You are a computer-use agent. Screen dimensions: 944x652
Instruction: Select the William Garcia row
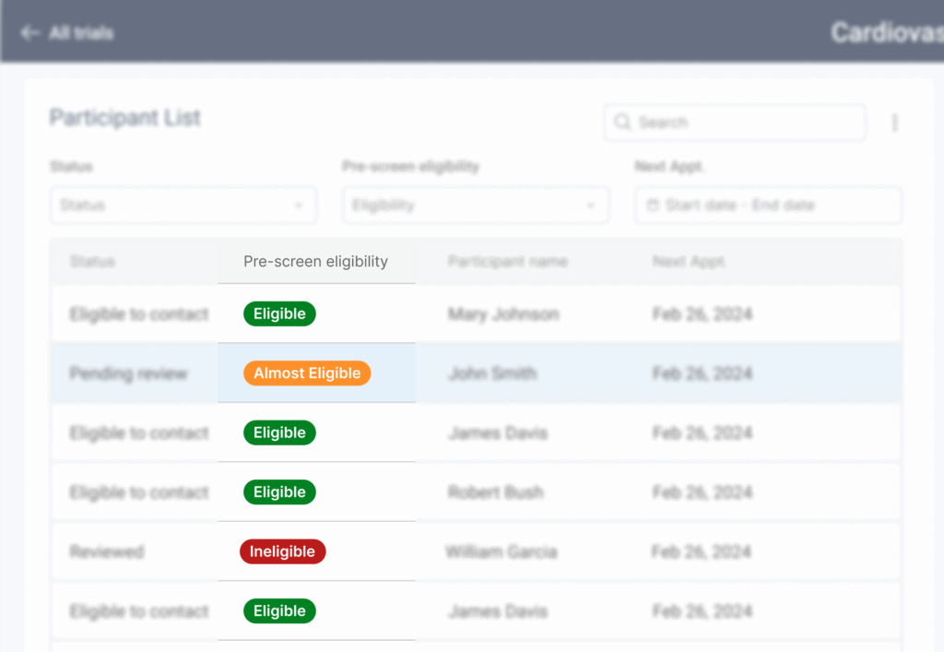(501, 552)
